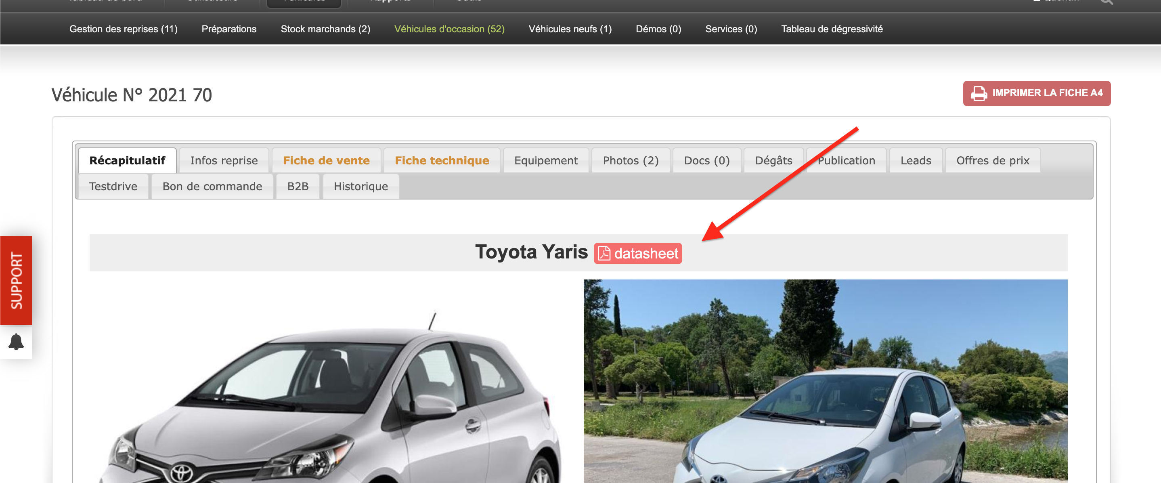Switch to the Testdrive tab
Image resolution: width=1161 pixels, height=483 pixels.
coord(113,186)
